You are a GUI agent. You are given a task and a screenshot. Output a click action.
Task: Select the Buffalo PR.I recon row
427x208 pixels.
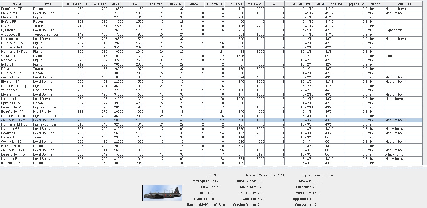(212, 22)
